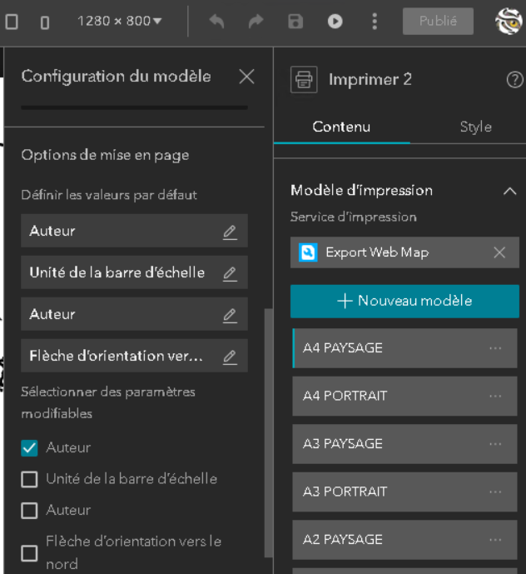Check the second Auteur modifiable checkbox
Screen dimensions: 526x574
pyautogui.click(x=29, y=511)
